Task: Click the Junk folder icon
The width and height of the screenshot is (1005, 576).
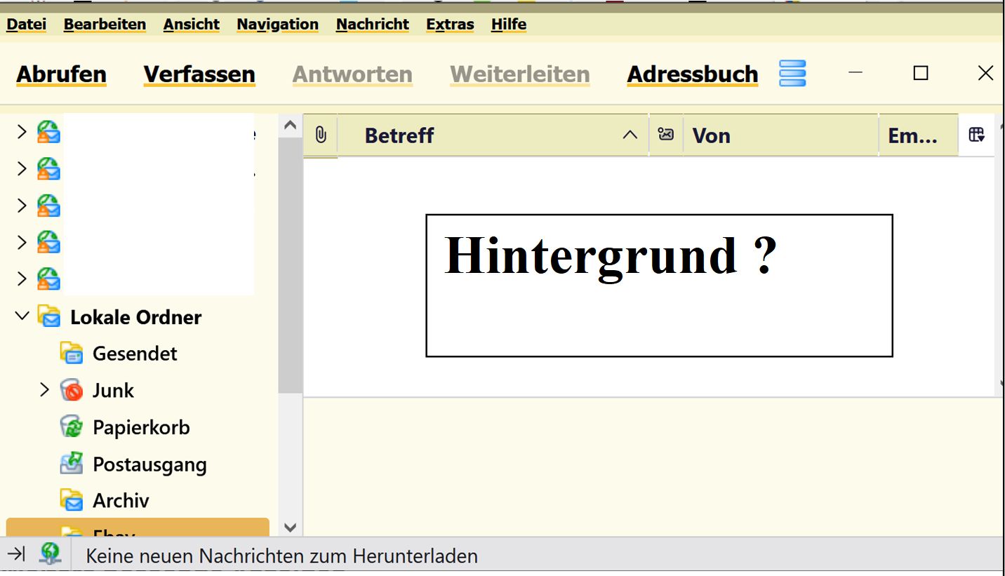Action: [x=72, y=390]
